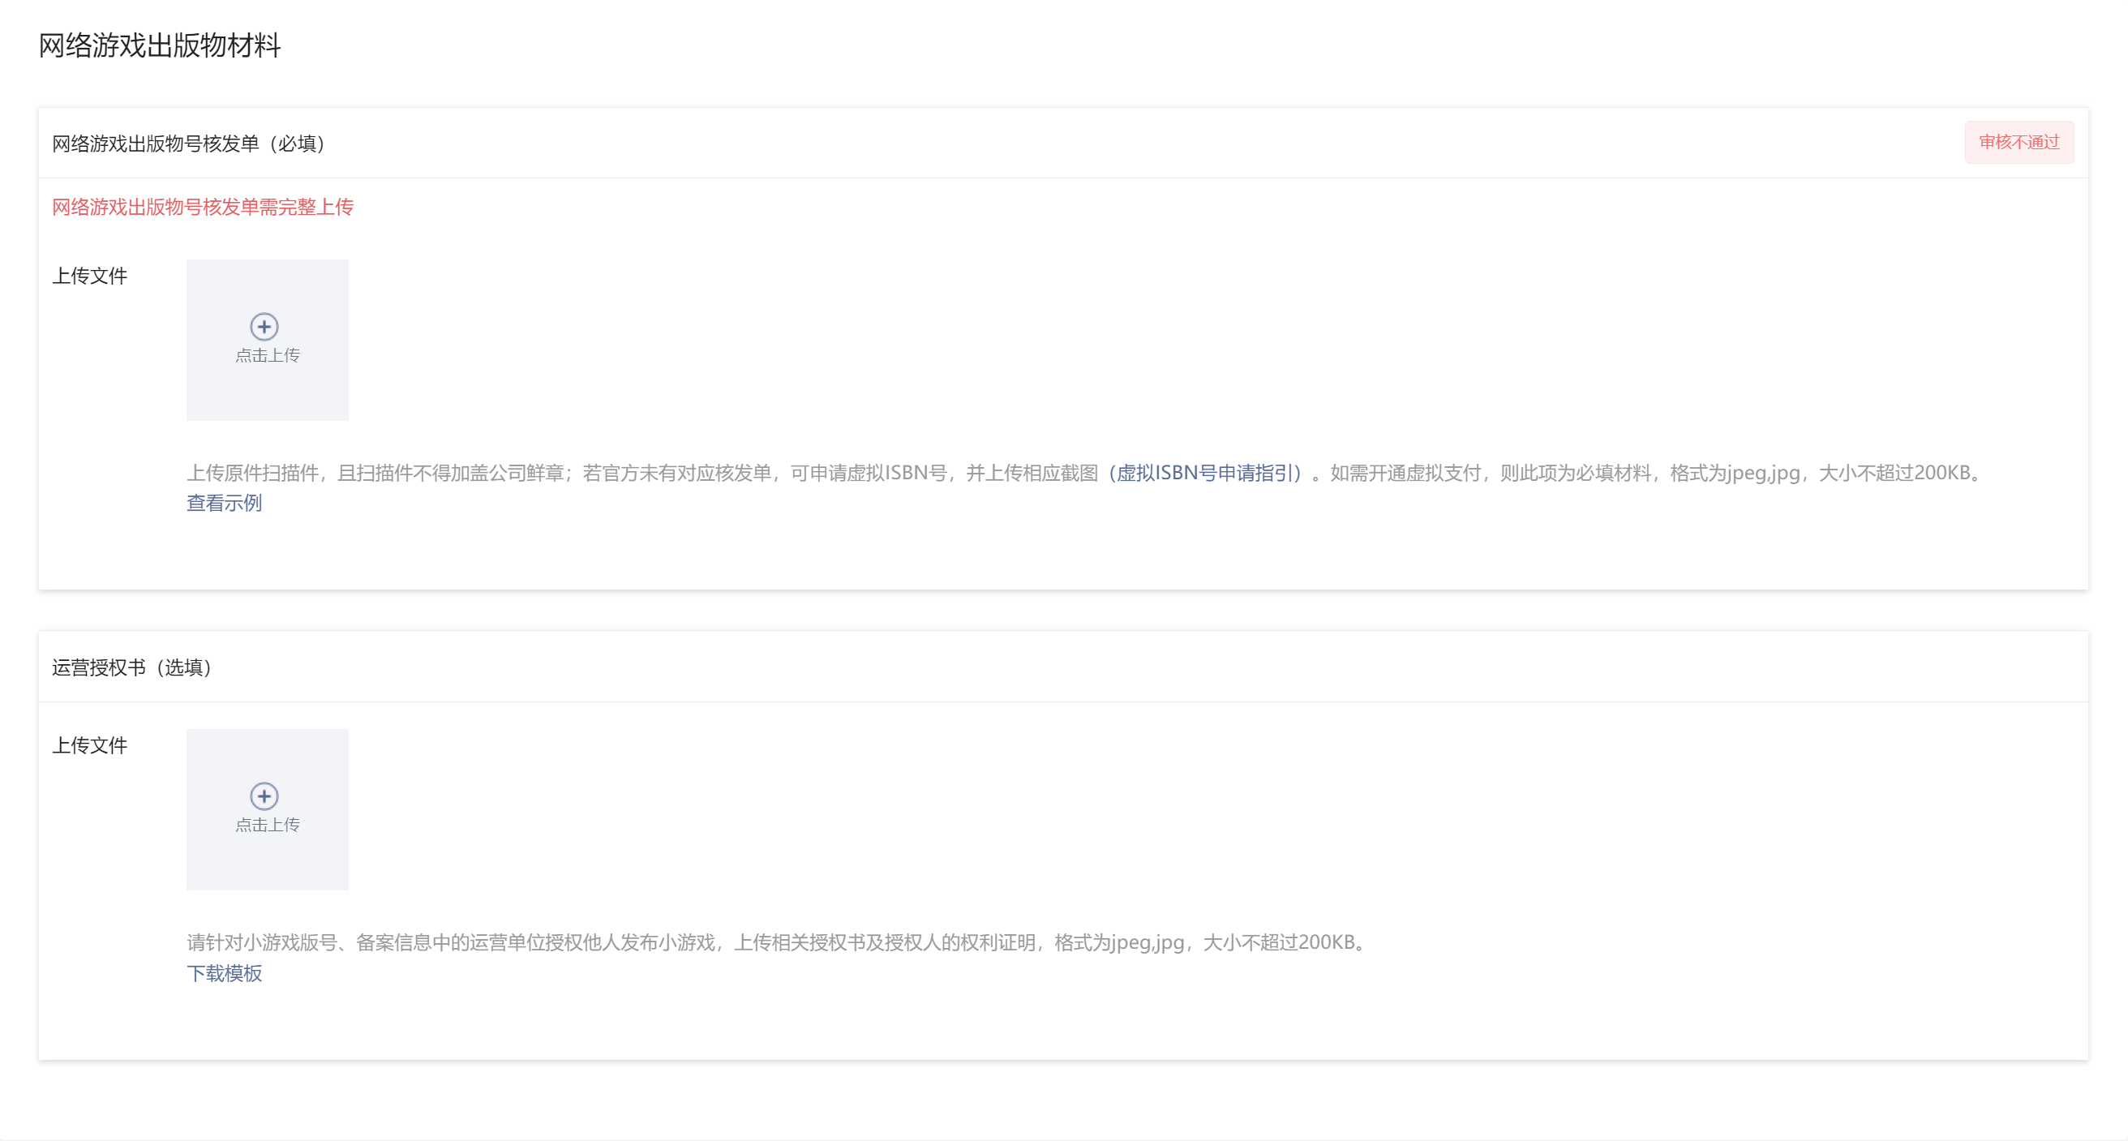Click the 上传原件扫描件 description text

[1087, 473]
